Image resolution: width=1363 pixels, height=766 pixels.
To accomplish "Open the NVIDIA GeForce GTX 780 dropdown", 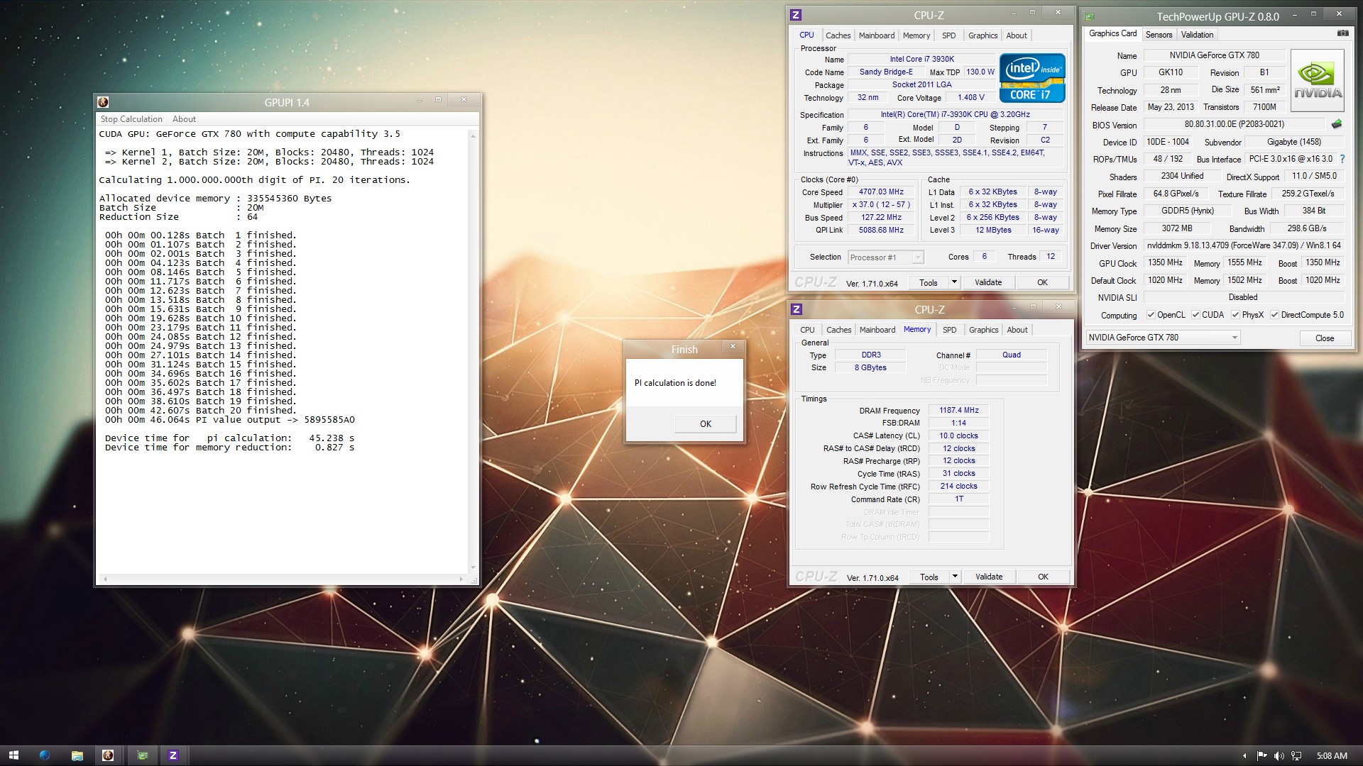I will pos(1163,338).
